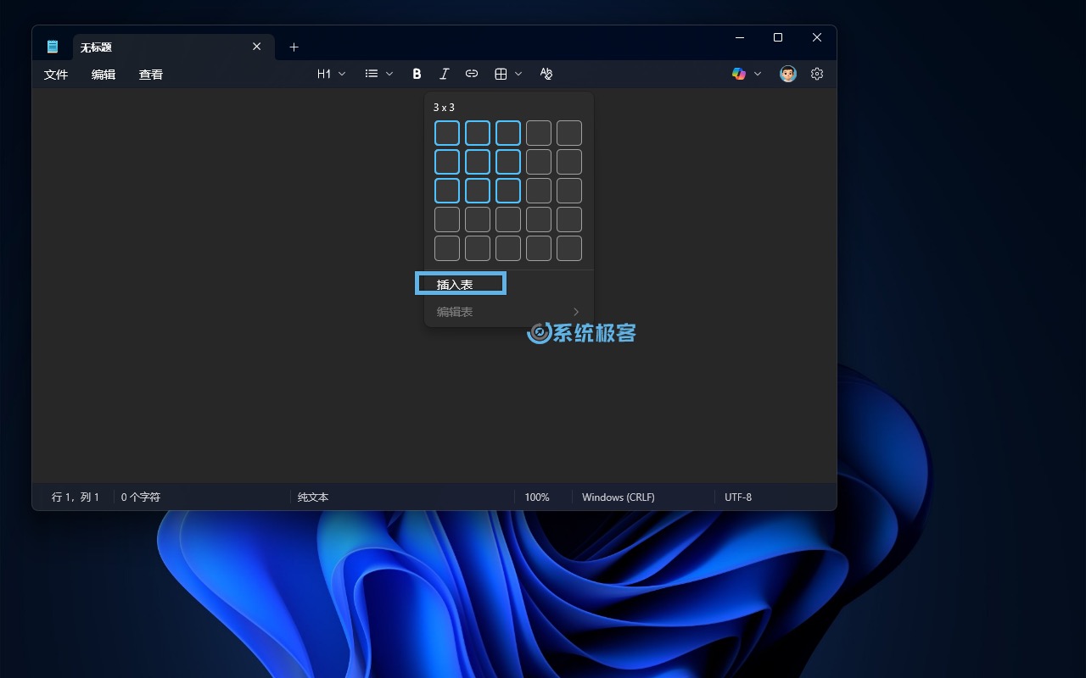Expand the table options dropdown arrow
This screenshot has height=678, width=1086.
(x=518, y=74)
